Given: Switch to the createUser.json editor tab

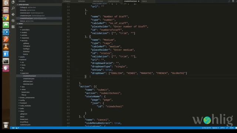Looking at the screenshot, I should (x=114, y=1).
